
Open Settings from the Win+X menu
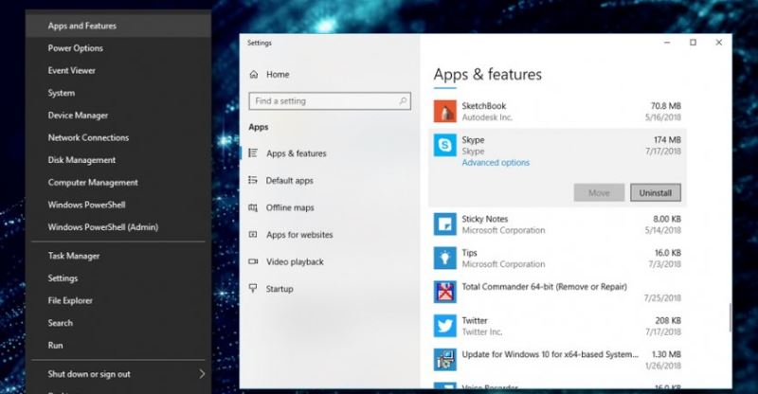118,278
